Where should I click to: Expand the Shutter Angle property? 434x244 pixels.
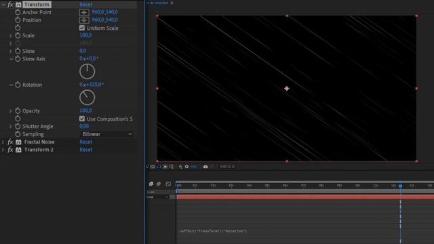point(11,126)
